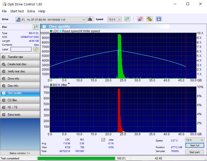207x161 pixels.
Task: Open the Extra menu
Action: 31,11
